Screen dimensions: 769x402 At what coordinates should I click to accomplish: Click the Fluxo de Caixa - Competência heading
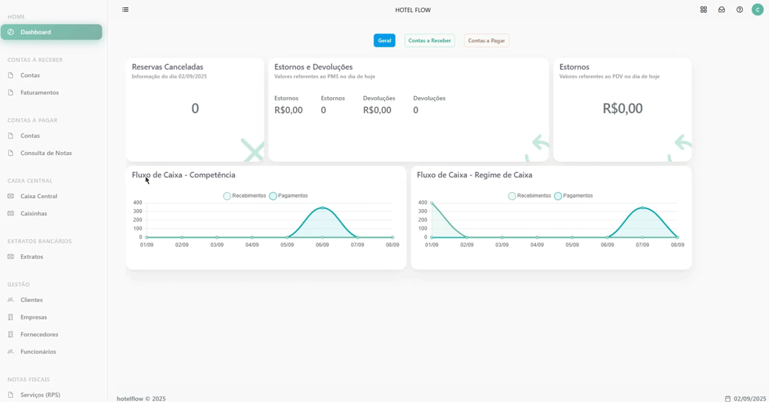click(184, 175)
